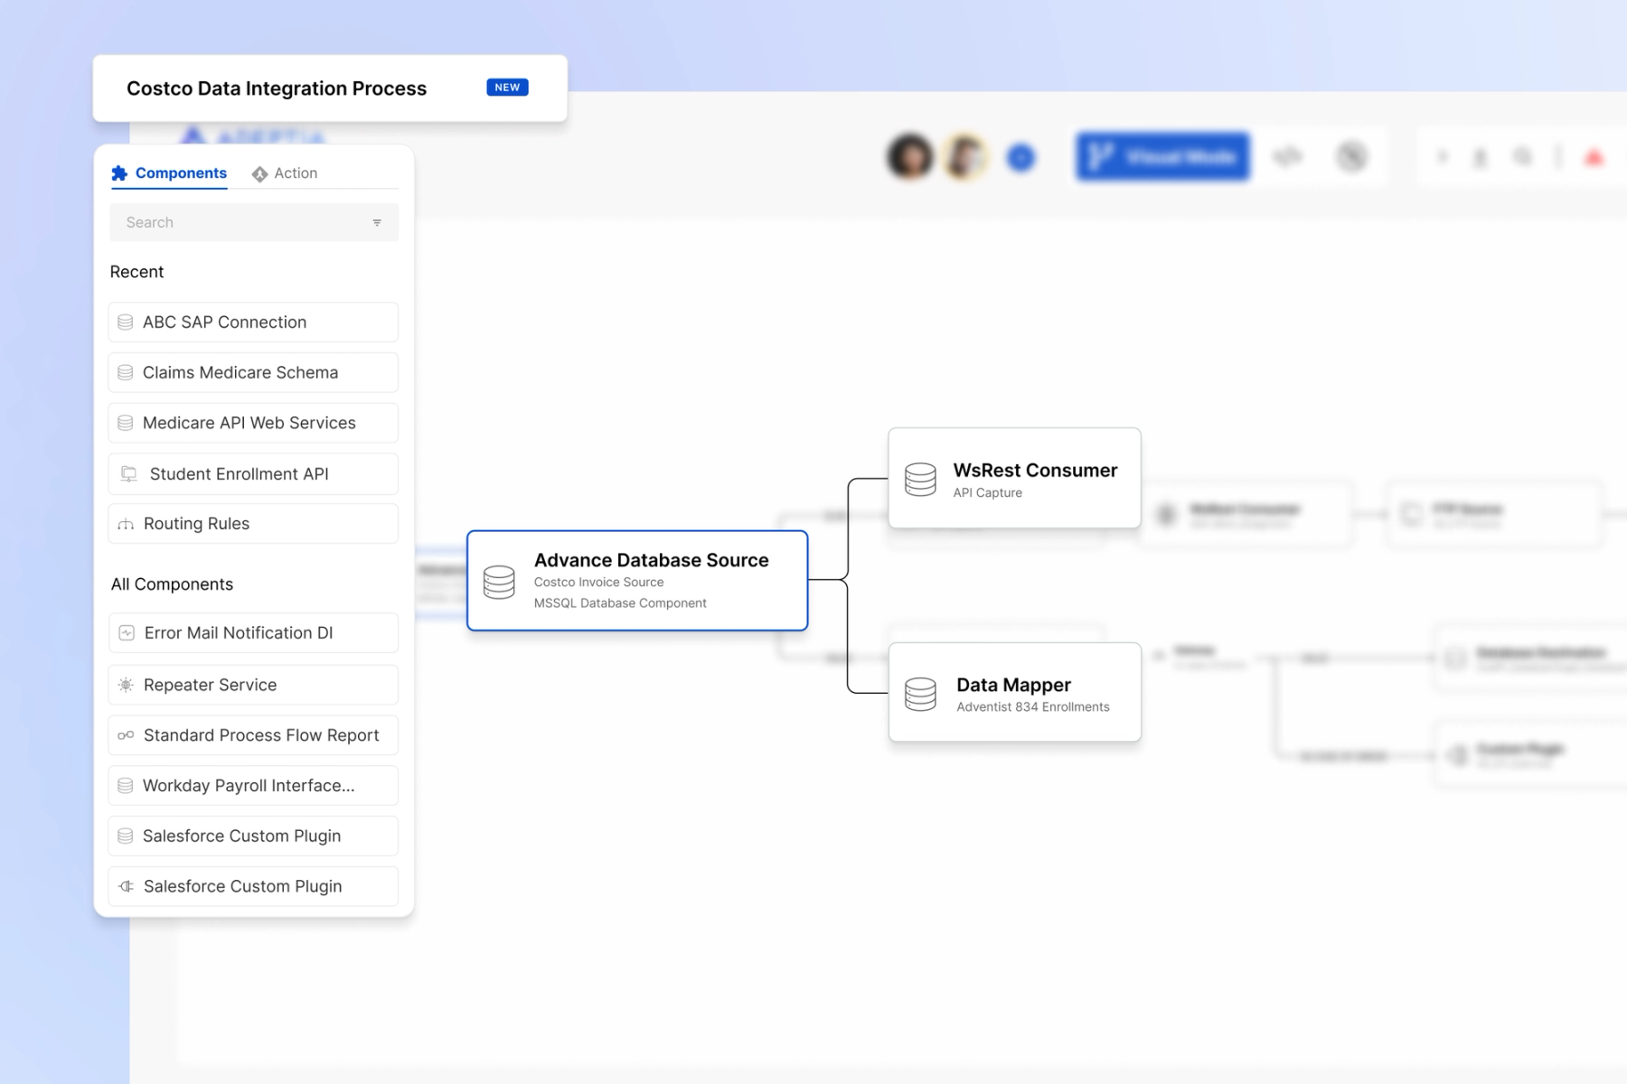Click the Data Mapper node icon
This screenshot has width=1627, height=1084.
pyautogui.click(x=920, y=694)
